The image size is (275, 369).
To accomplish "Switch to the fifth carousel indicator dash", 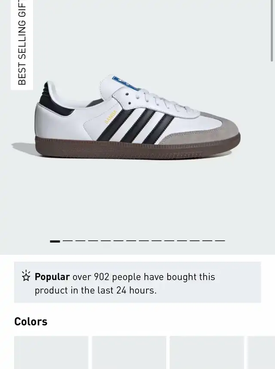I will (106, 241).
